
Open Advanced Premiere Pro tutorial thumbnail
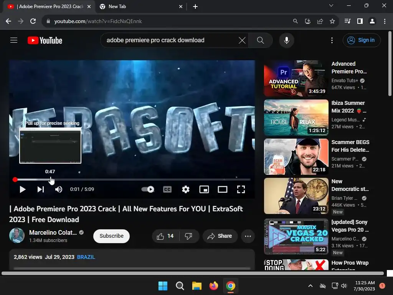pos(296,78)
